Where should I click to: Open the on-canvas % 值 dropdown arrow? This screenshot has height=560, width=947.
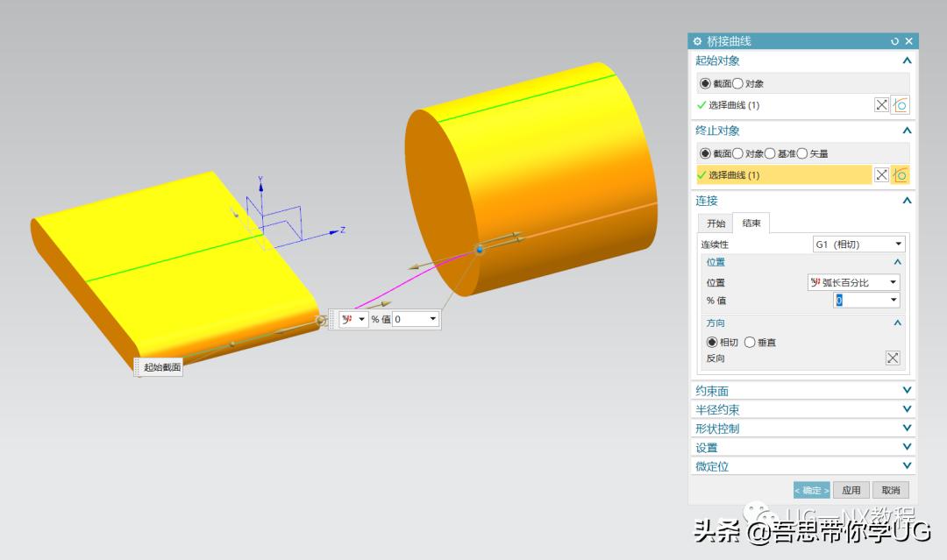click(433, 319)
